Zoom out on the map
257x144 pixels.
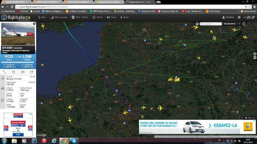[255, 58]
